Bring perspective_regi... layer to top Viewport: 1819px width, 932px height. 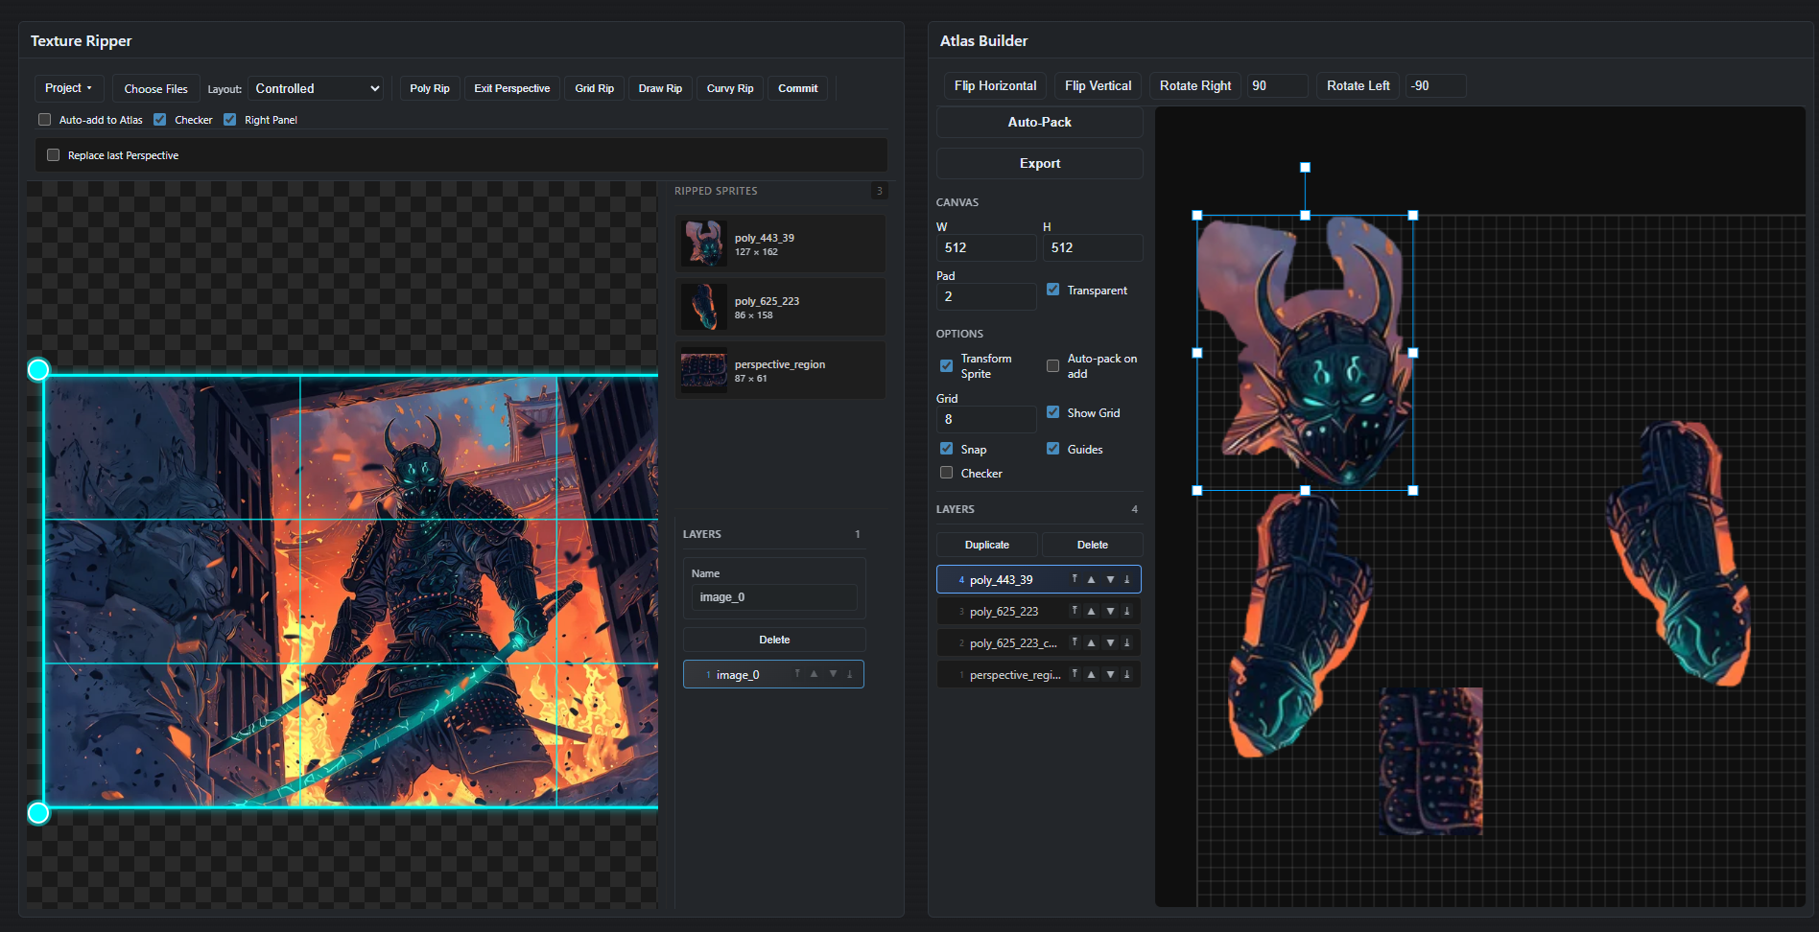click(1075, 674)
